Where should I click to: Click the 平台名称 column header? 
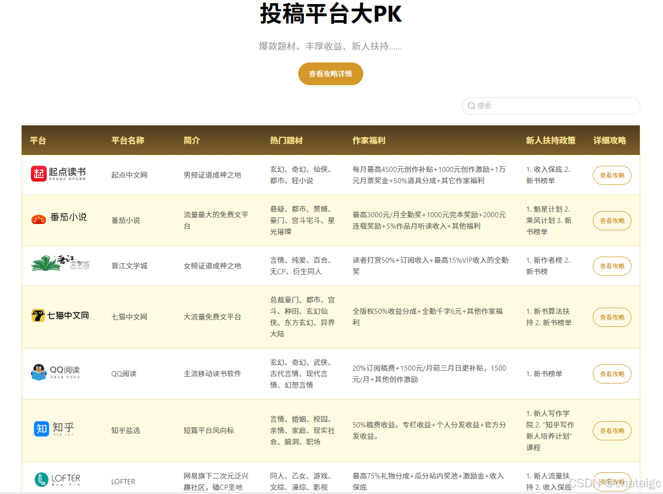coord(128,140)
